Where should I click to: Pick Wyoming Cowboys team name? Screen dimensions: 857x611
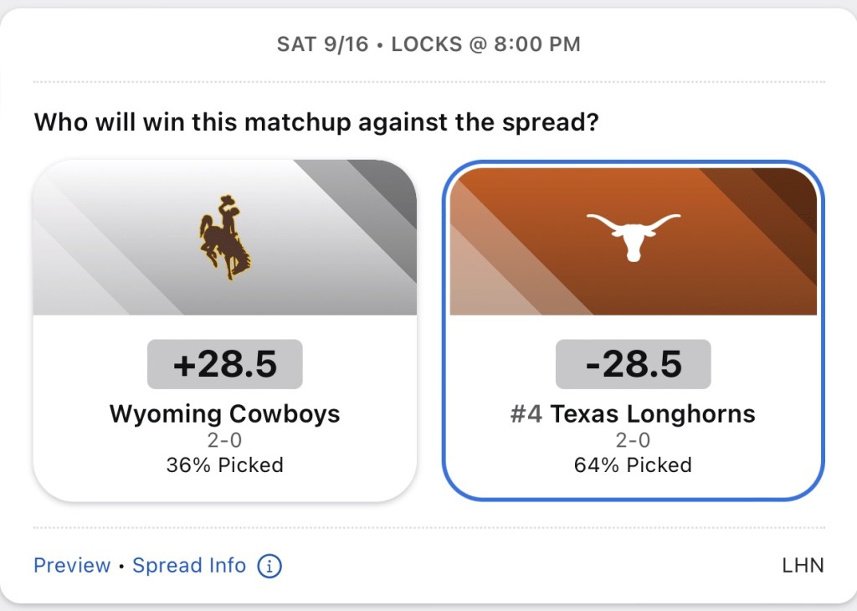tap(224, 413)
